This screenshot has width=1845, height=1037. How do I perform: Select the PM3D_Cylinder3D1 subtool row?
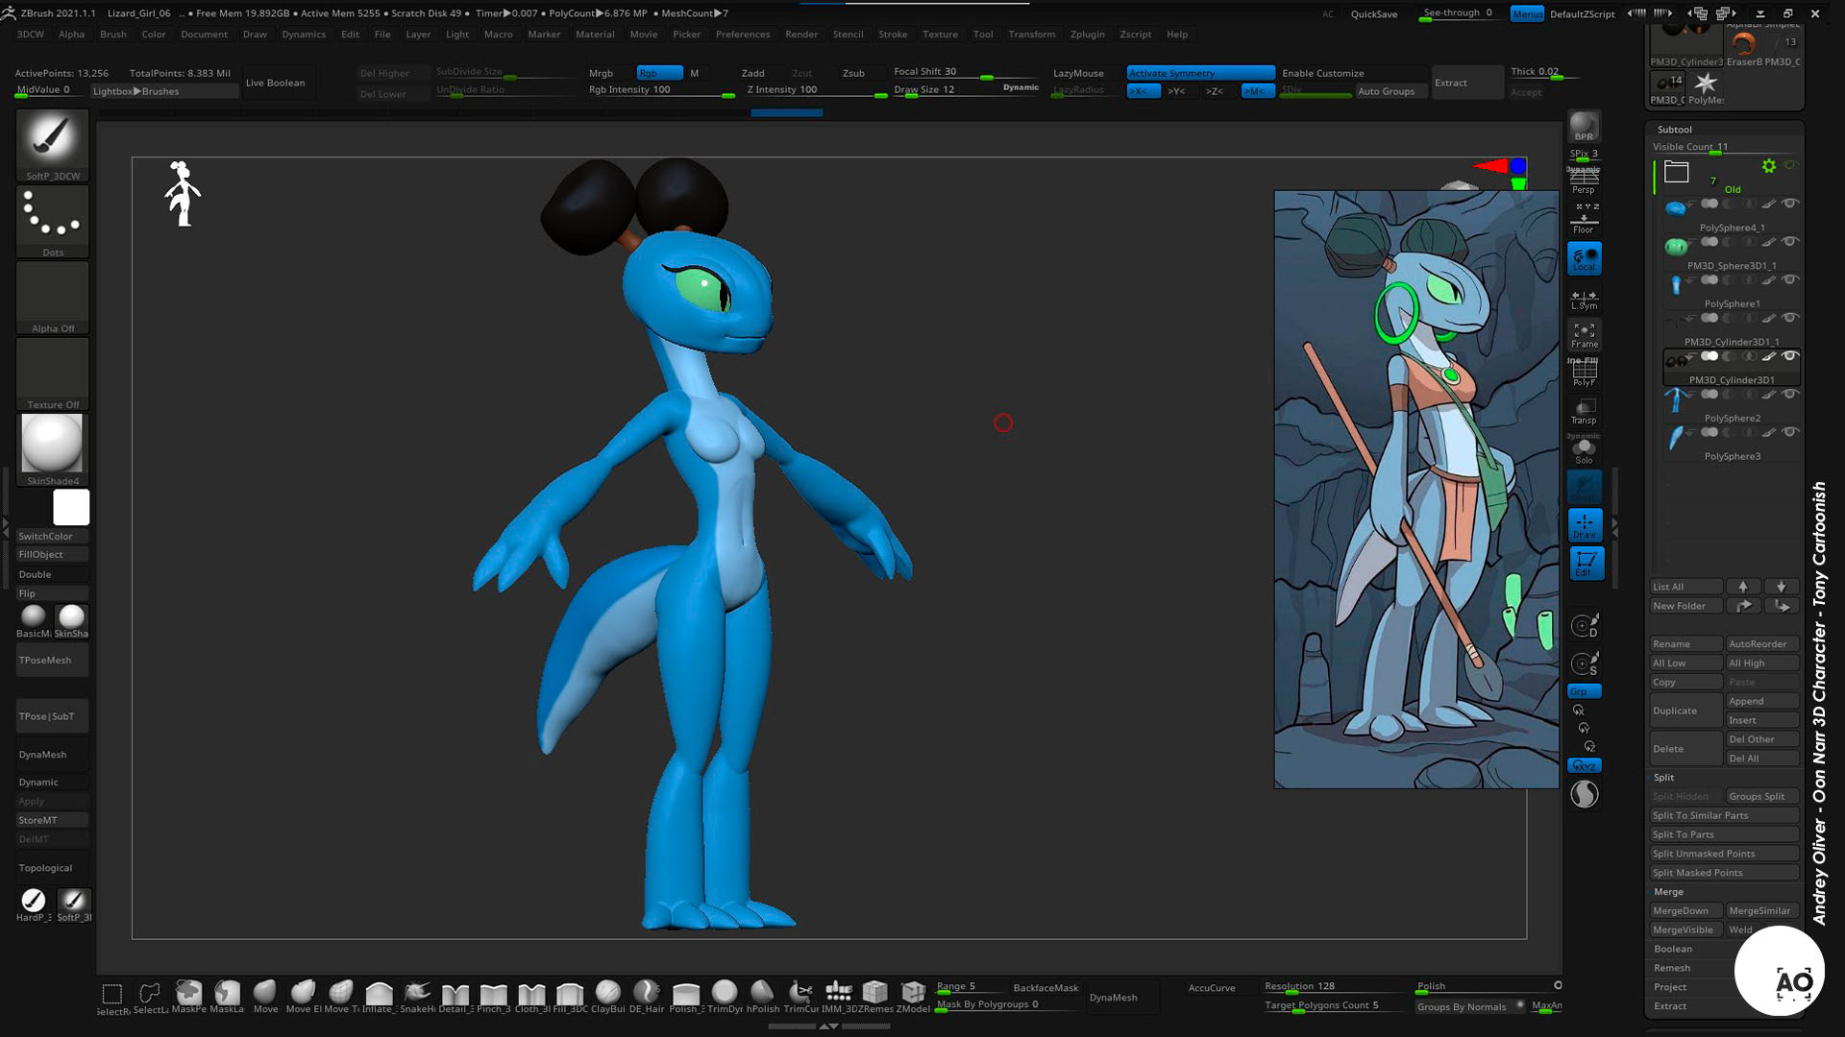click(x=1732, y=367)
